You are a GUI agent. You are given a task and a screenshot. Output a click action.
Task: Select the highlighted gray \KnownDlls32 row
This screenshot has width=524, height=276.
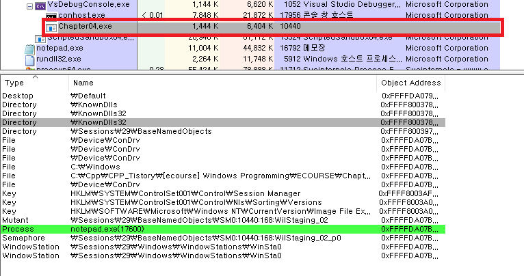[223, 122]
